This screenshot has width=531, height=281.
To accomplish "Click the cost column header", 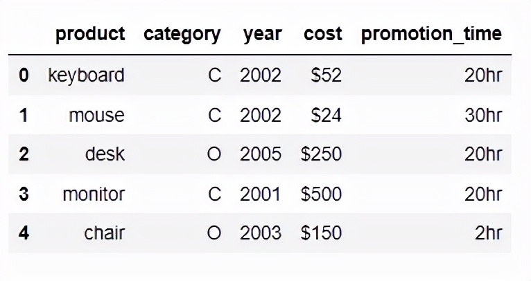I will coord(323,34).
